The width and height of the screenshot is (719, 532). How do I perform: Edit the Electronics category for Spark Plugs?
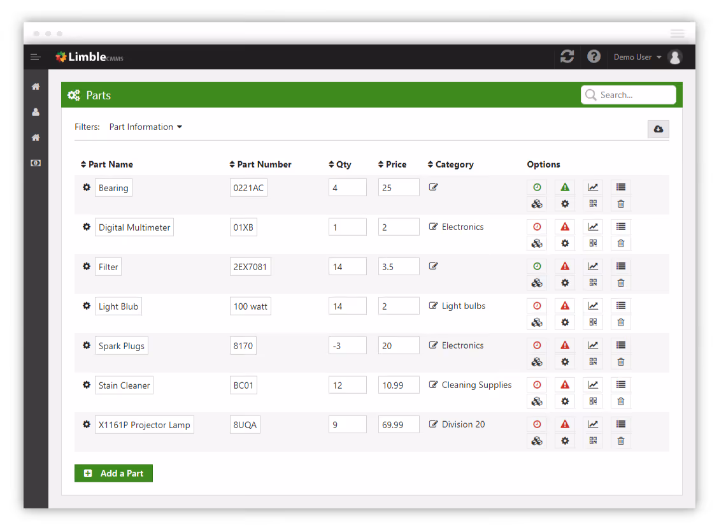point(434,345)
